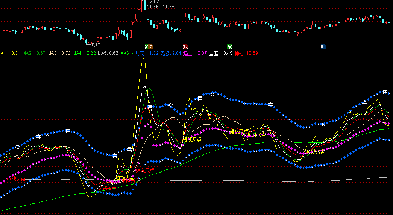393x215 pixels.
Task: Select the MA1: 10.31 indicator label
Action: tap(10, 53)
